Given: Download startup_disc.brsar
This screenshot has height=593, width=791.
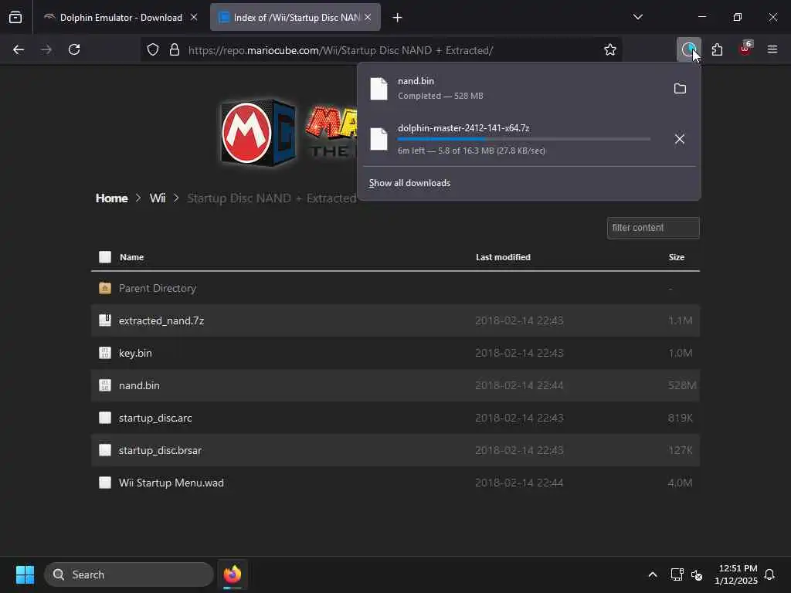Looking at the screenshot, I should coord(160,450).
